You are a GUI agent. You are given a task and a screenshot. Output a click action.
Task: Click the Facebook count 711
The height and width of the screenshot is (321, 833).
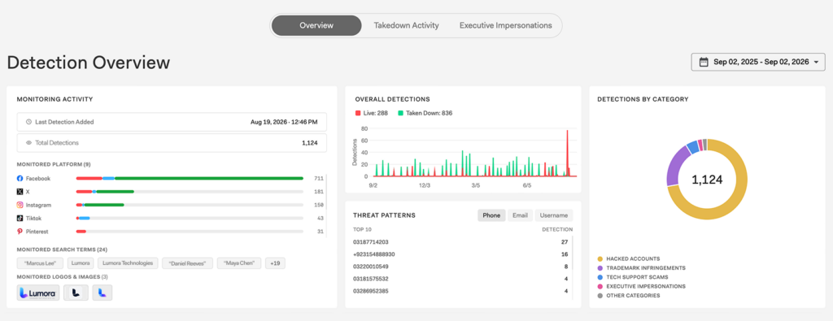[x=319, y=178]
